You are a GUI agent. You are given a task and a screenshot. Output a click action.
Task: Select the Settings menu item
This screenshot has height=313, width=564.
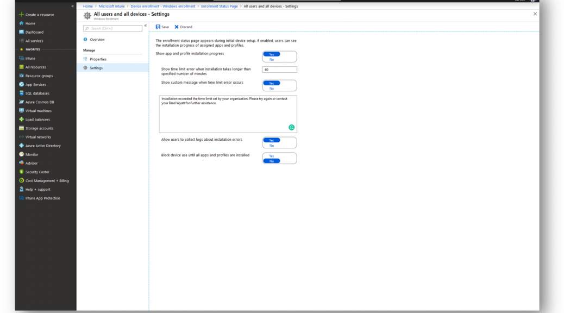pyautogui.click(x=112, y=67)
